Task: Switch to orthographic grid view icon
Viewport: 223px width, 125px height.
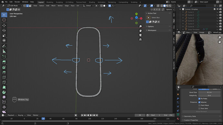Action: coord(140,39)
